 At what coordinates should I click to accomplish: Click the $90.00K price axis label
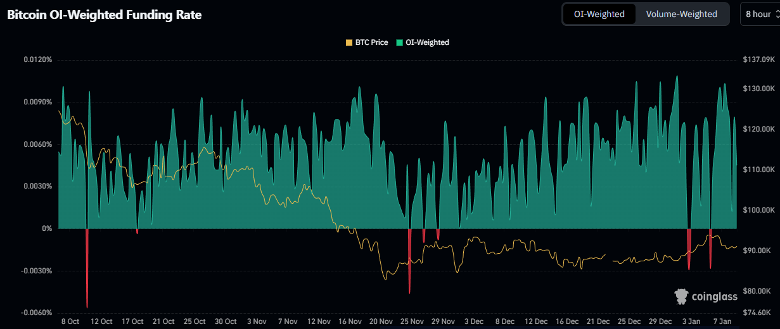click(757, 251)
